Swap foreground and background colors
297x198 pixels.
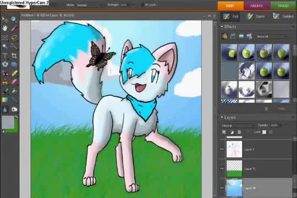pyautogui.click(x=16, y=117)
